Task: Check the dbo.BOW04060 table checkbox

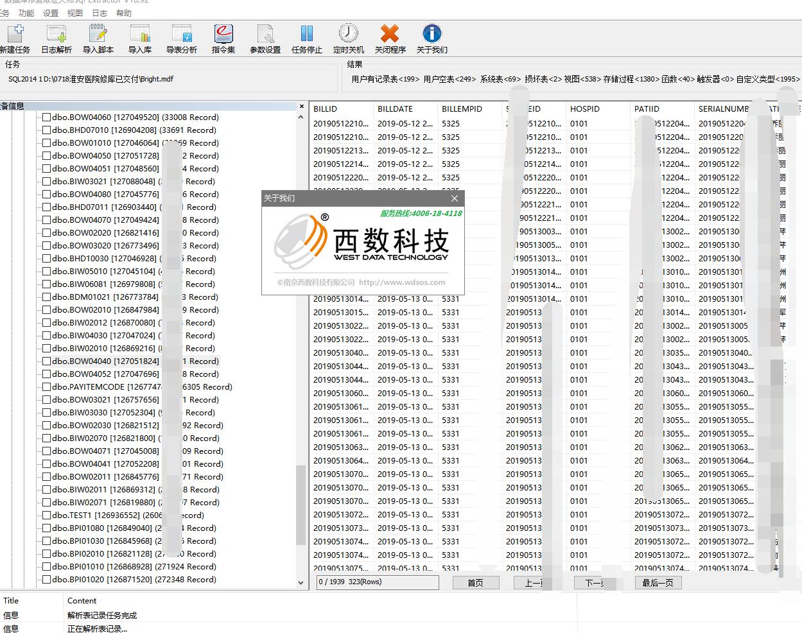Action: (x=46, y=117)
